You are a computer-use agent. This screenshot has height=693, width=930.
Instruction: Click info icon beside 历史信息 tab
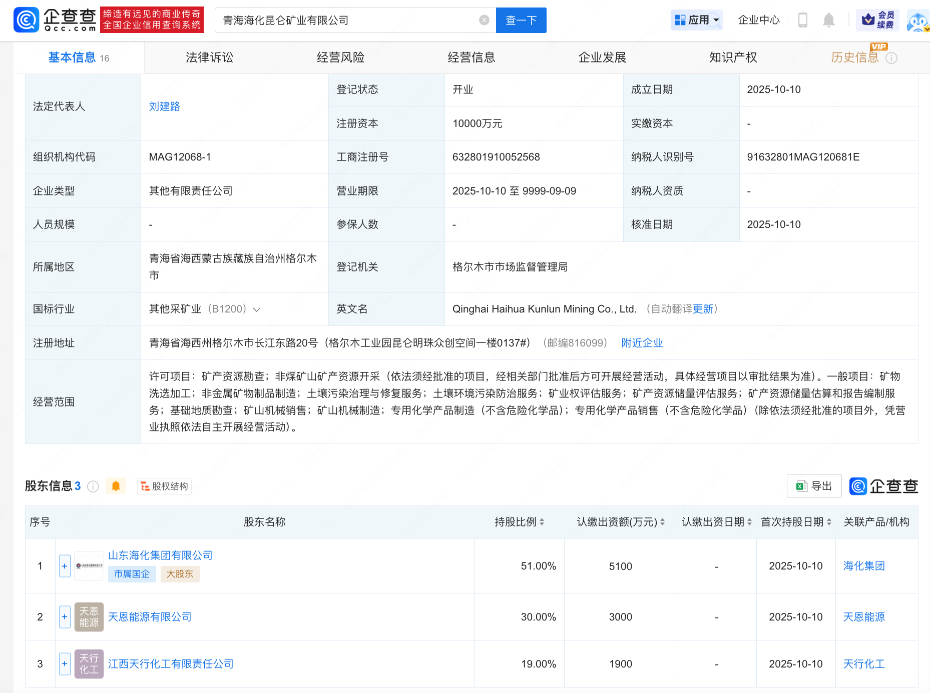point(891,58)
